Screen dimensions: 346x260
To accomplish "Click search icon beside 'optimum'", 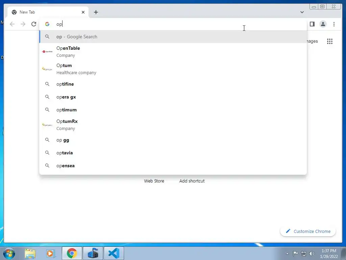I will click(x=47, y=110).
